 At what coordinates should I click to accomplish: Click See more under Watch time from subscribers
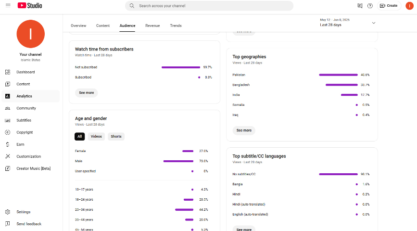[x=87, y=93]
